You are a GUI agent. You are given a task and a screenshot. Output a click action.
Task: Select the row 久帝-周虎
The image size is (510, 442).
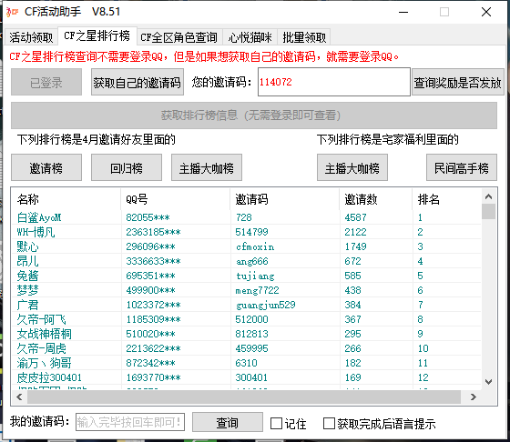pyautogui.click(x=246, y=348)
